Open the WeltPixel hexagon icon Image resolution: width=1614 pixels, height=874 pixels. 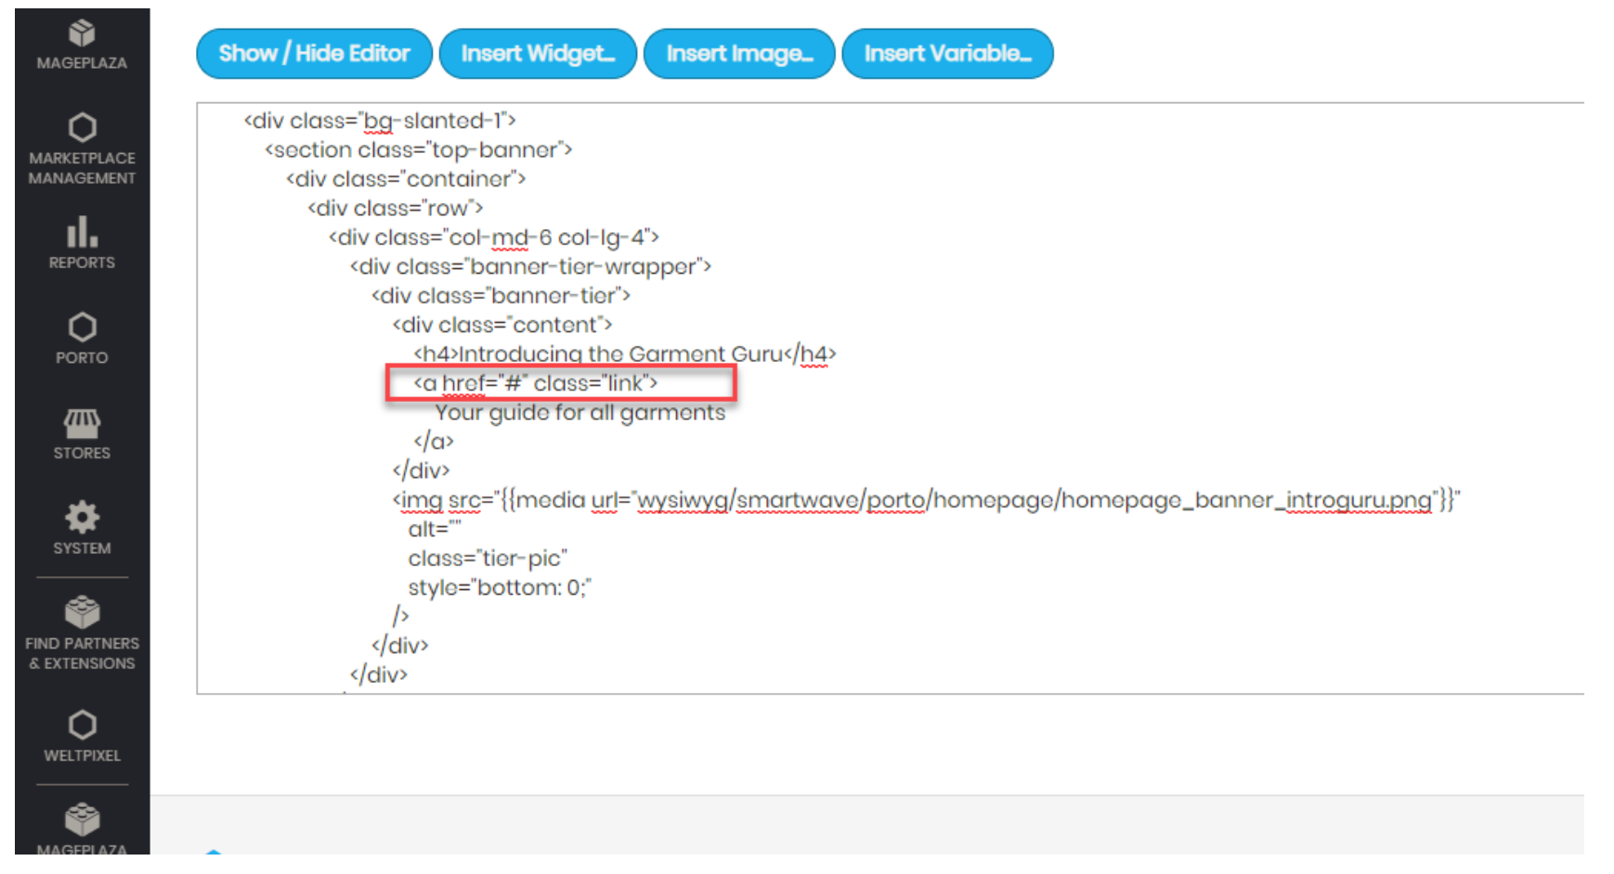pos(82,725)
